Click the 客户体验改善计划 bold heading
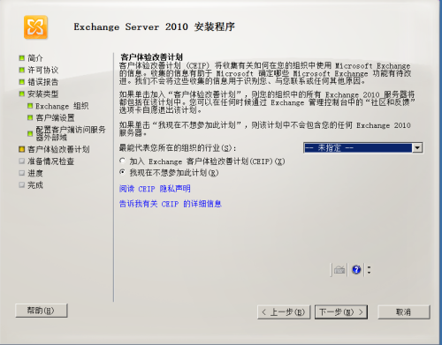This screenshot has height=345, width=442. pos(151,57)
